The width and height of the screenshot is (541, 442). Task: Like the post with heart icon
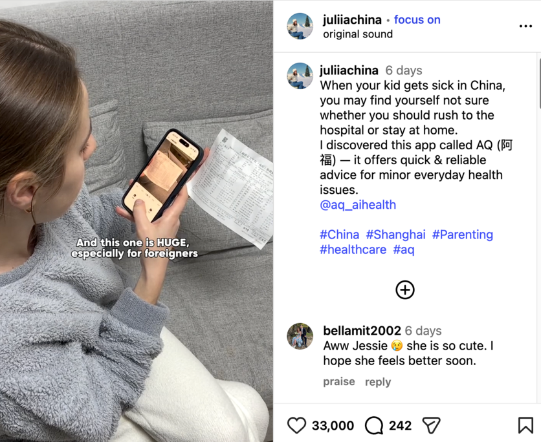tap(297, 425)
